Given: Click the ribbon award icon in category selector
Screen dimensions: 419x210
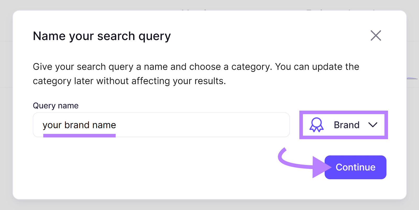Looking at the screenshot, I should click(317, 125).
